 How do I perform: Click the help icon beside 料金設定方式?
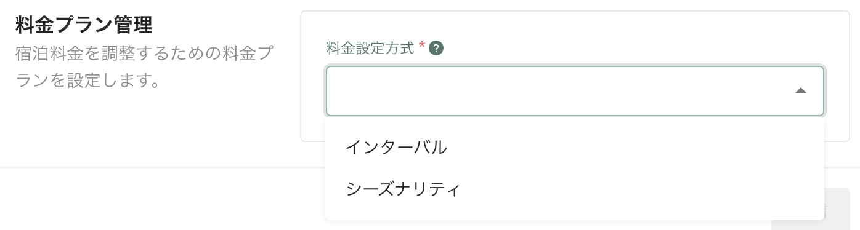pos(436,49)
